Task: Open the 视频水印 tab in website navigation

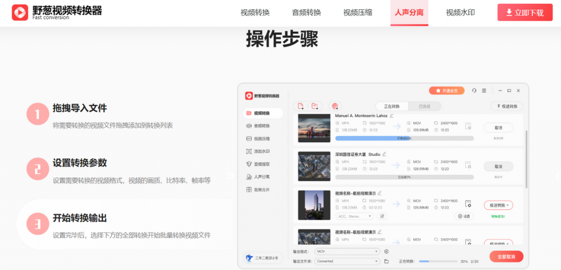Action: 460,13
